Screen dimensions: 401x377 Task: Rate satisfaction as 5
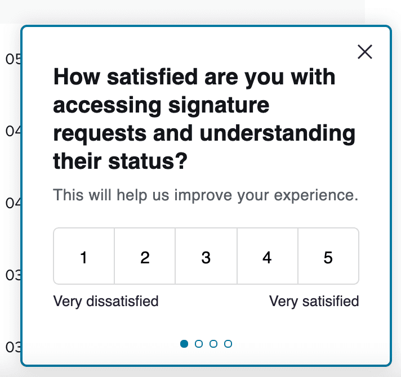tap(328, 257)
